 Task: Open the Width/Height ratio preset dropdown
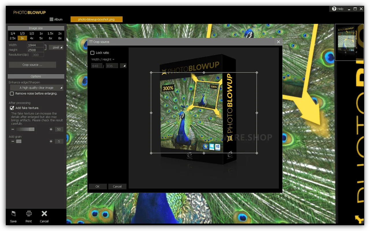(123, 66)
